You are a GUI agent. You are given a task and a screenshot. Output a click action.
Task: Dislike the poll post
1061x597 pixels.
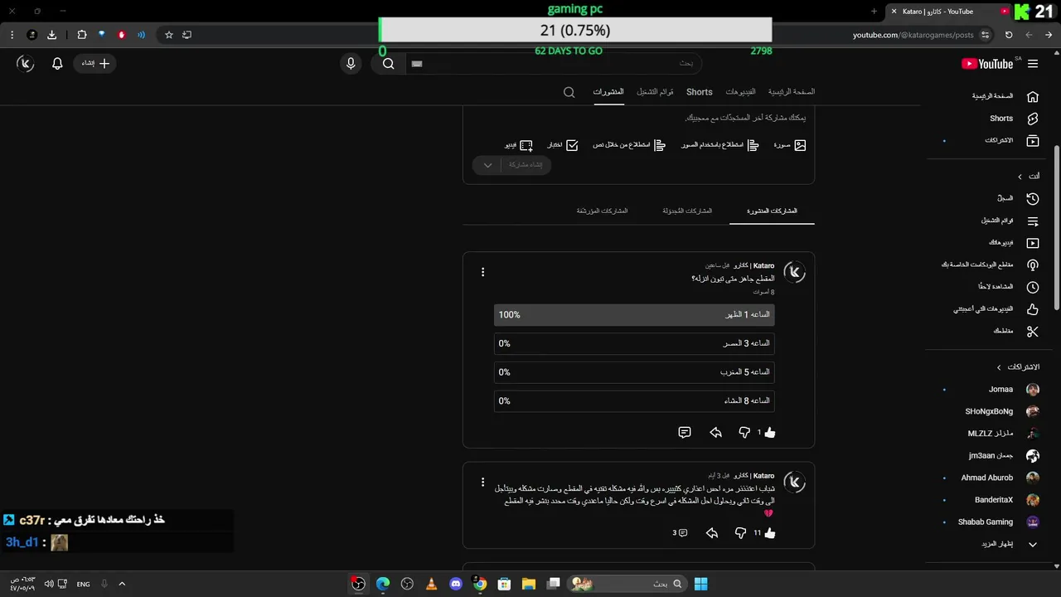pyautogui.click(x=744, y=432)
